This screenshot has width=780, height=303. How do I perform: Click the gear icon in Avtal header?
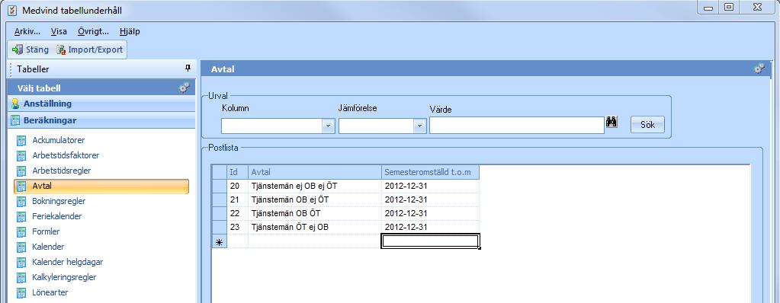[x=759, y=69]
